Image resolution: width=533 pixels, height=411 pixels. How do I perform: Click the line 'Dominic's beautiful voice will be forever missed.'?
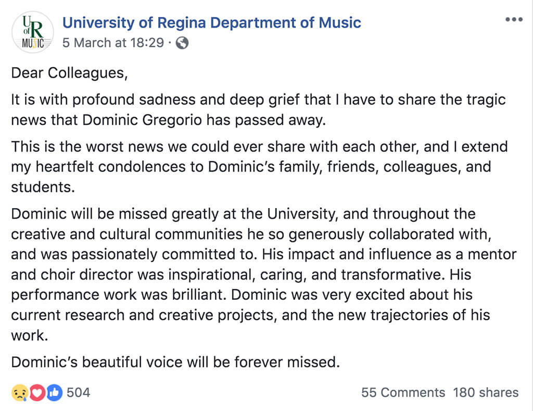175,362
